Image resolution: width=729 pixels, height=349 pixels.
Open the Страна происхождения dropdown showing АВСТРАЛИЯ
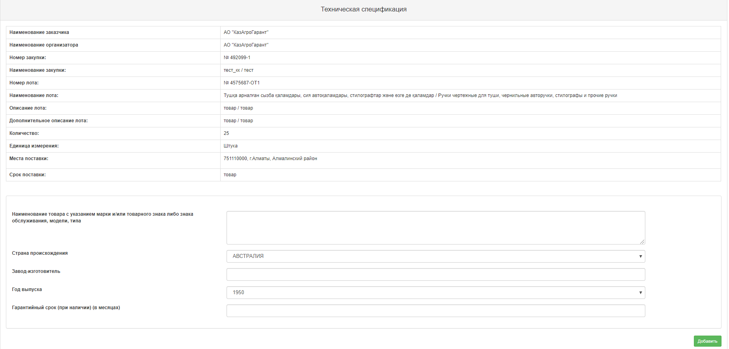[x=436, y=256]
